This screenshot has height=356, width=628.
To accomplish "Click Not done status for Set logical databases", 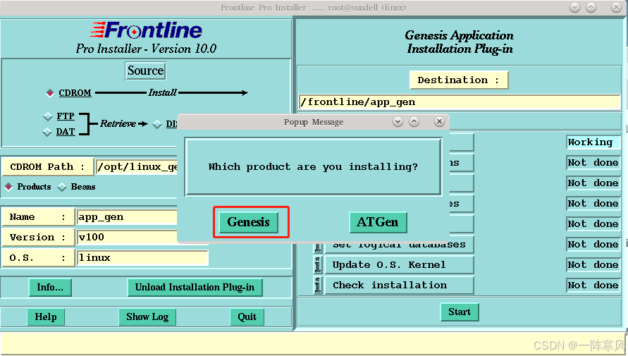I will [593, 245].
